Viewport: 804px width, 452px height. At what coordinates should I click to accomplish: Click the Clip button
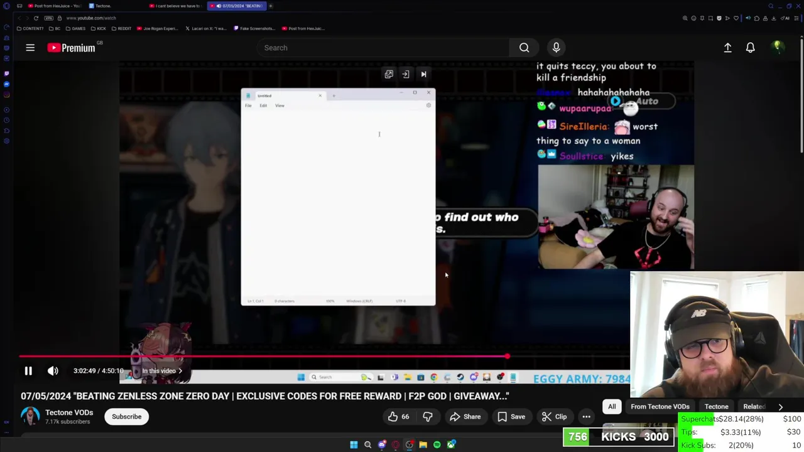click(554, 416)
